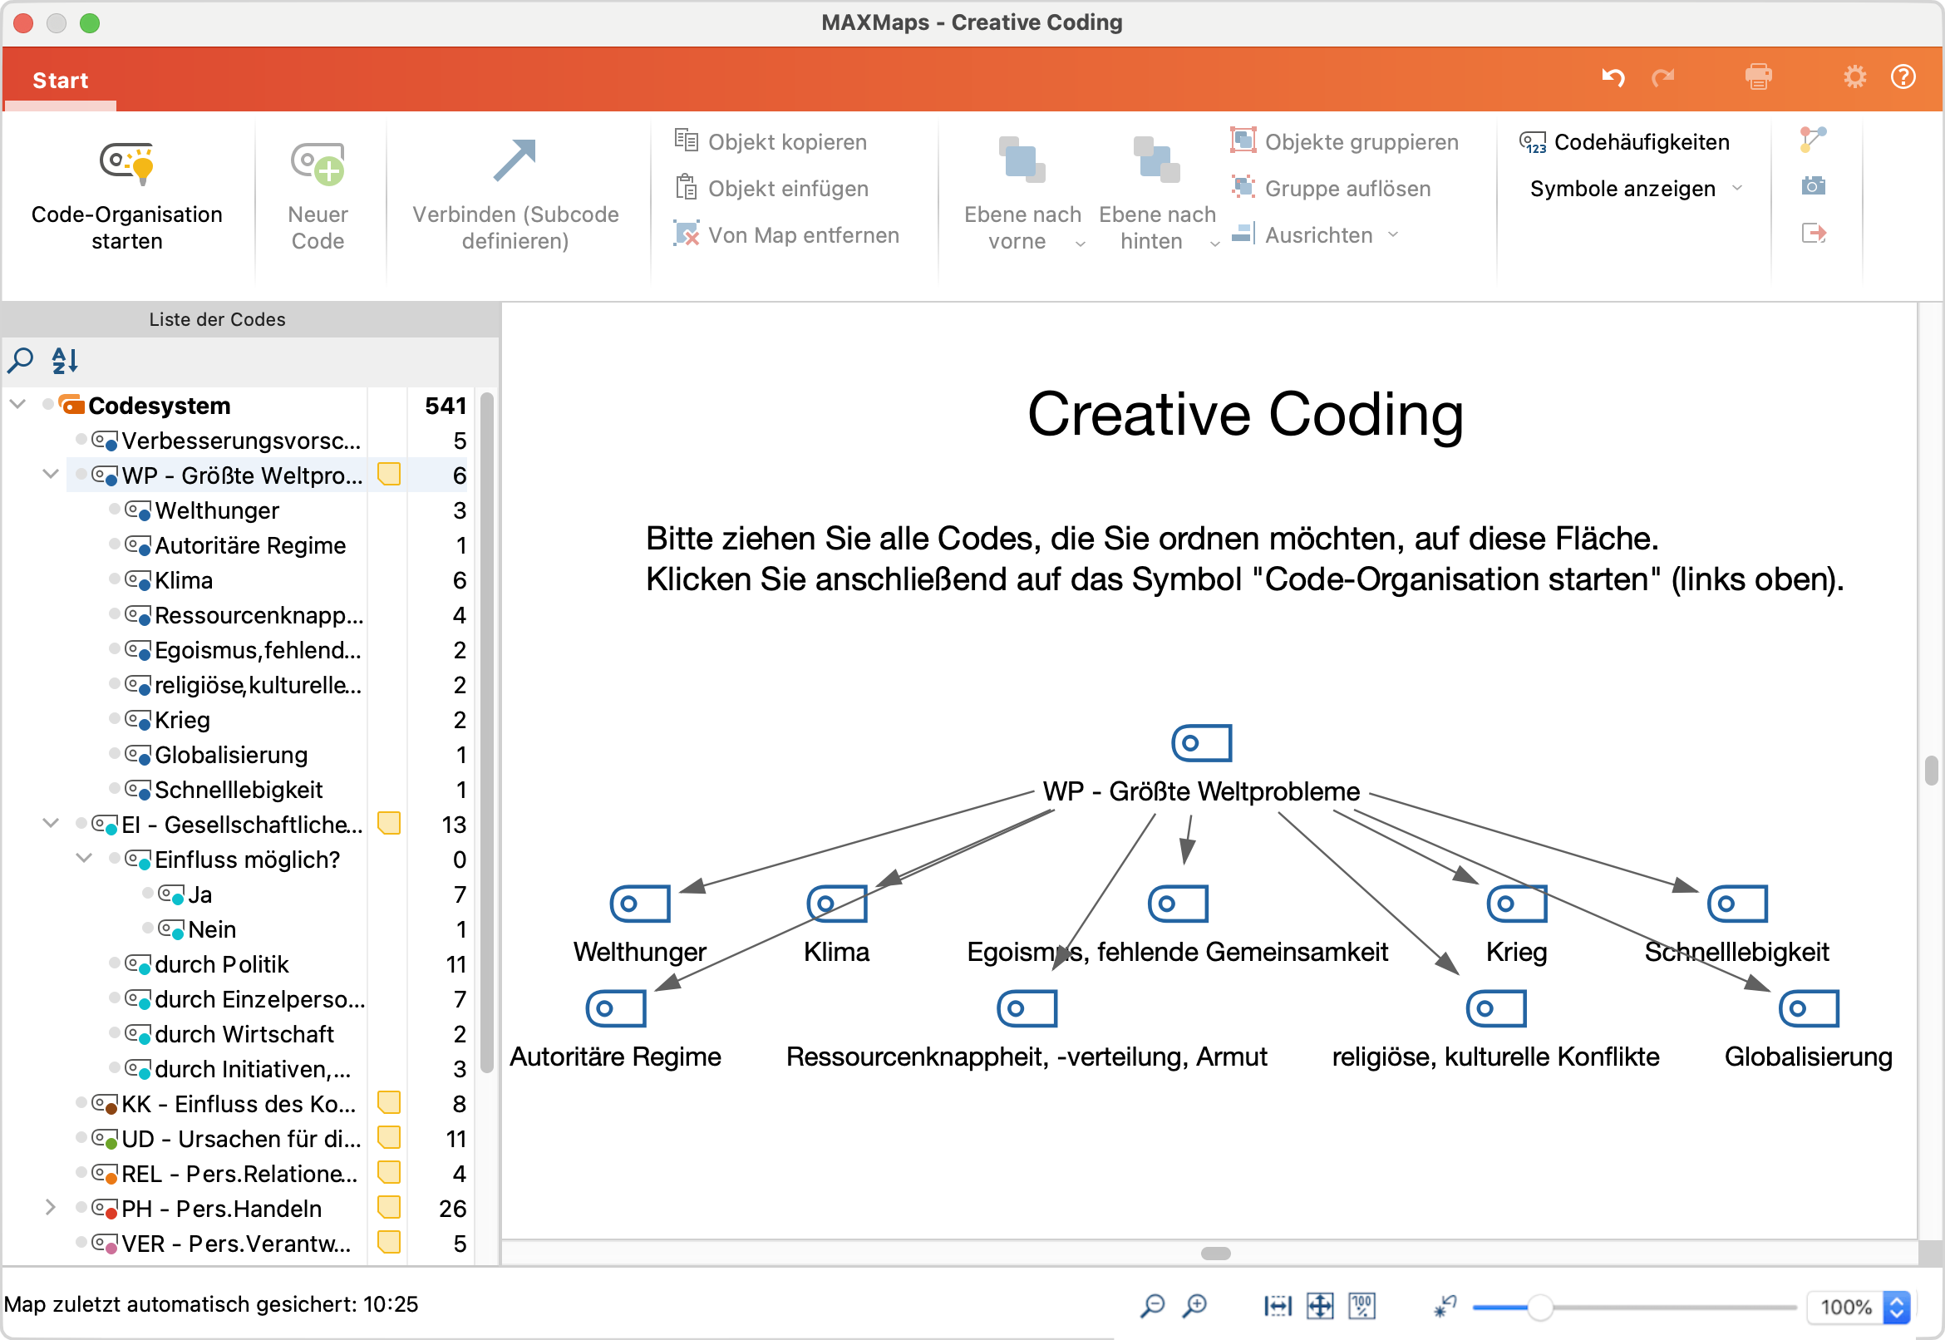Toggle activation dot of durch Wirtschaft

[x=114, y=1033]
